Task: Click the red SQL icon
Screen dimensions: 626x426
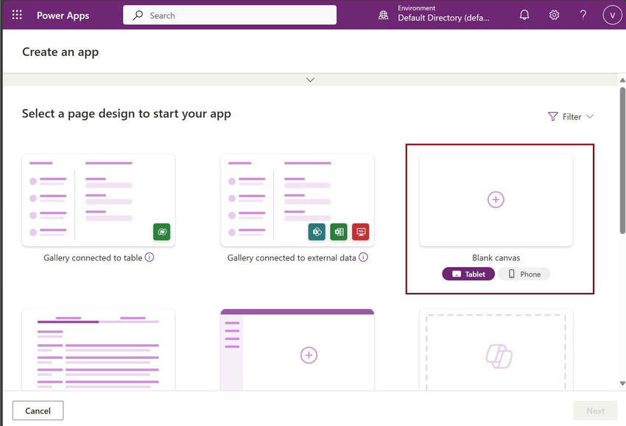Action: [x=361, y=232]
